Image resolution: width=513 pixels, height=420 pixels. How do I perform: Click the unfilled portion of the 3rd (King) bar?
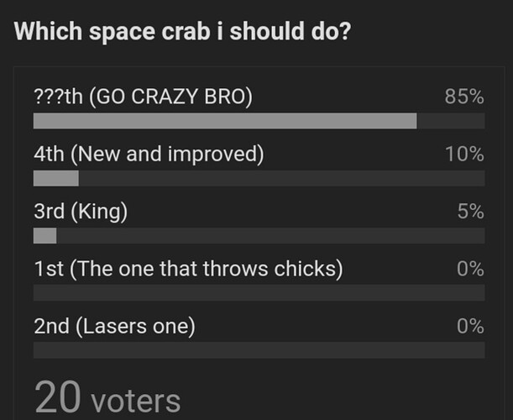click(x=270, y=235)
